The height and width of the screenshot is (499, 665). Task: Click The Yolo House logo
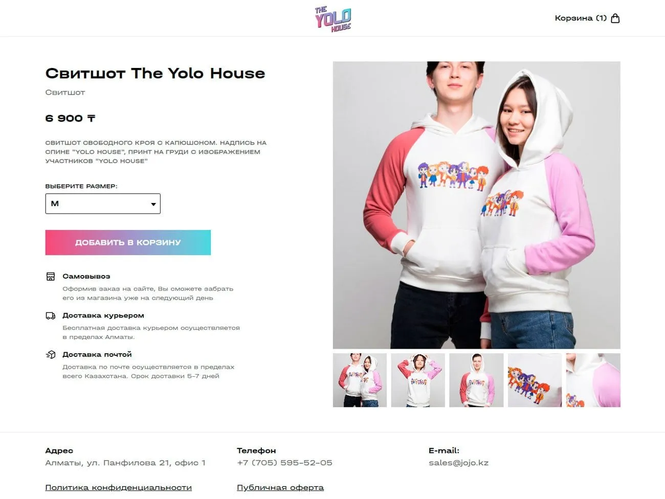pyautogui.click(x=332, y=18)
